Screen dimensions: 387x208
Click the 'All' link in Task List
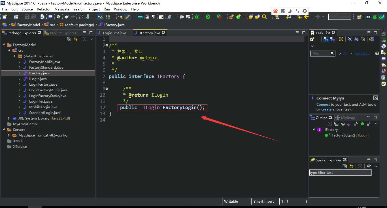[345, 53]
